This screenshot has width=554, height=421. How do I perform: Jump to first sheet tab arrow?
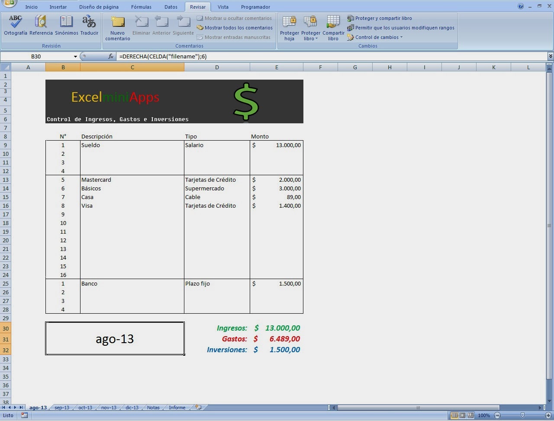click(x=4, y=408)
